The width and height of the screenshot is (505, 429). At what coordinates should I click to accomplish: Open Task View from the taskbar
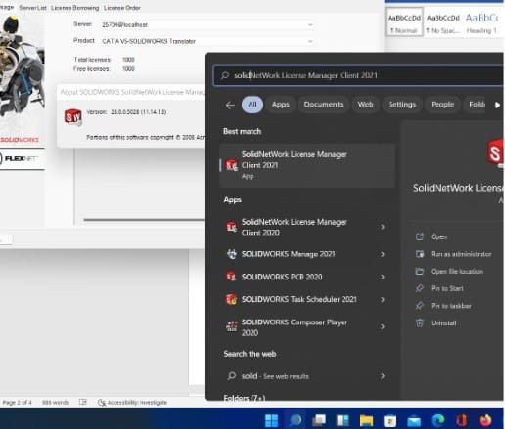[319, 420]
